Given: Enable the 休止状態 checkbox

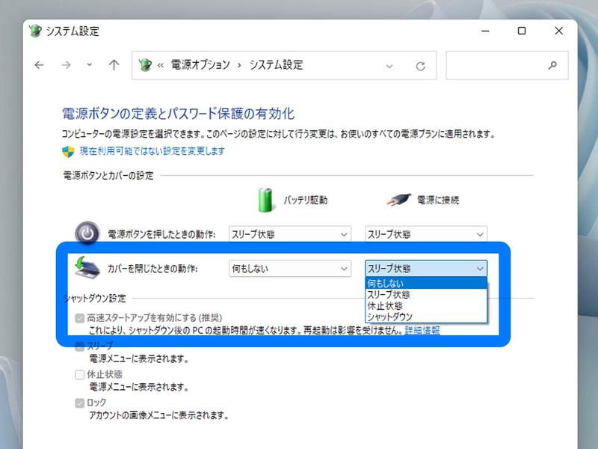Looking at the screenshot, I should coord(80,375).
